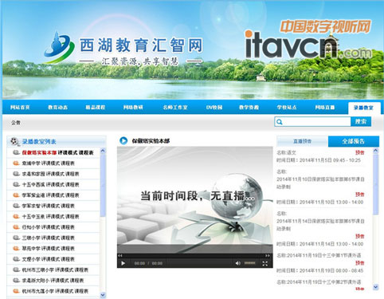The width and height of the screenshot is (384, 299).
Task: Open 课程表 for 学军求智
Action: (x=68, y=206)
